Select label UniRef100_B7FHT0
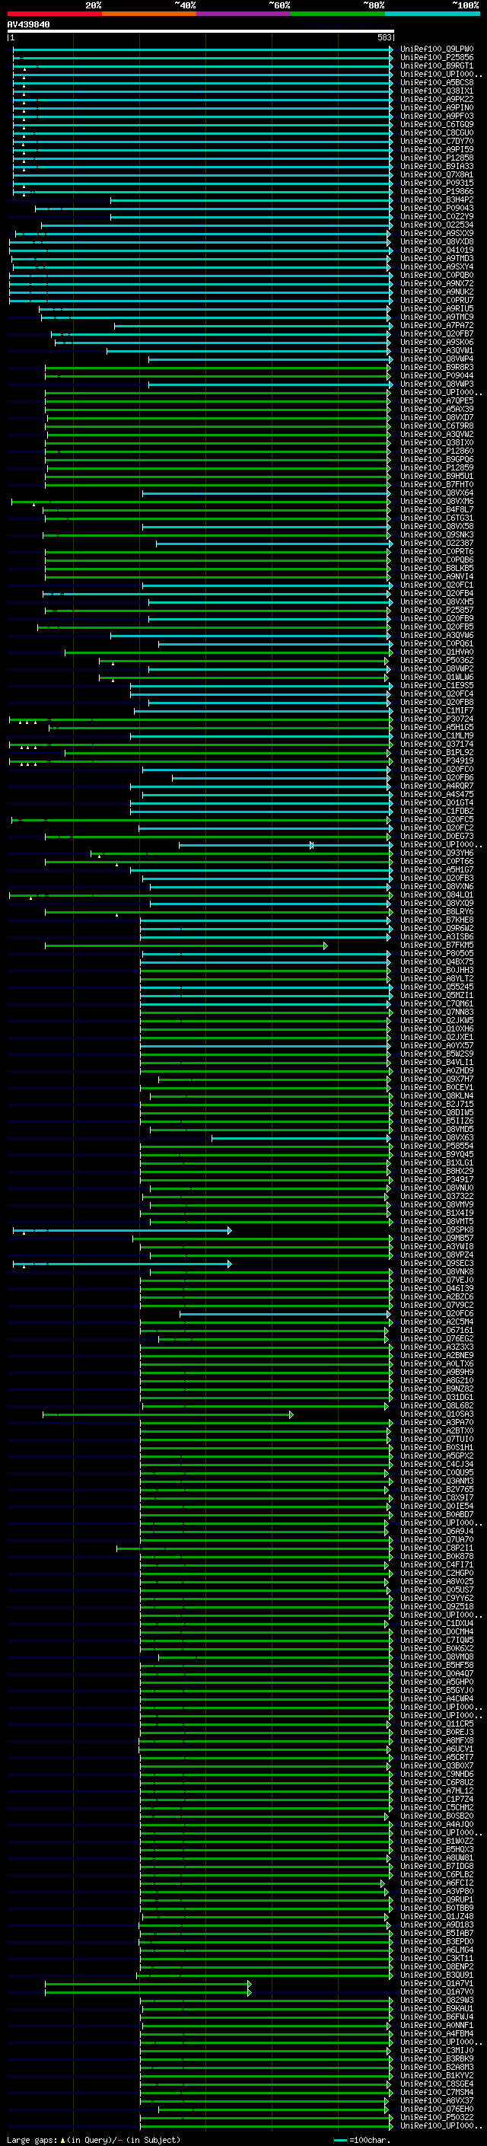This screenshot has width=487, height=2146. tap(436, 485)
